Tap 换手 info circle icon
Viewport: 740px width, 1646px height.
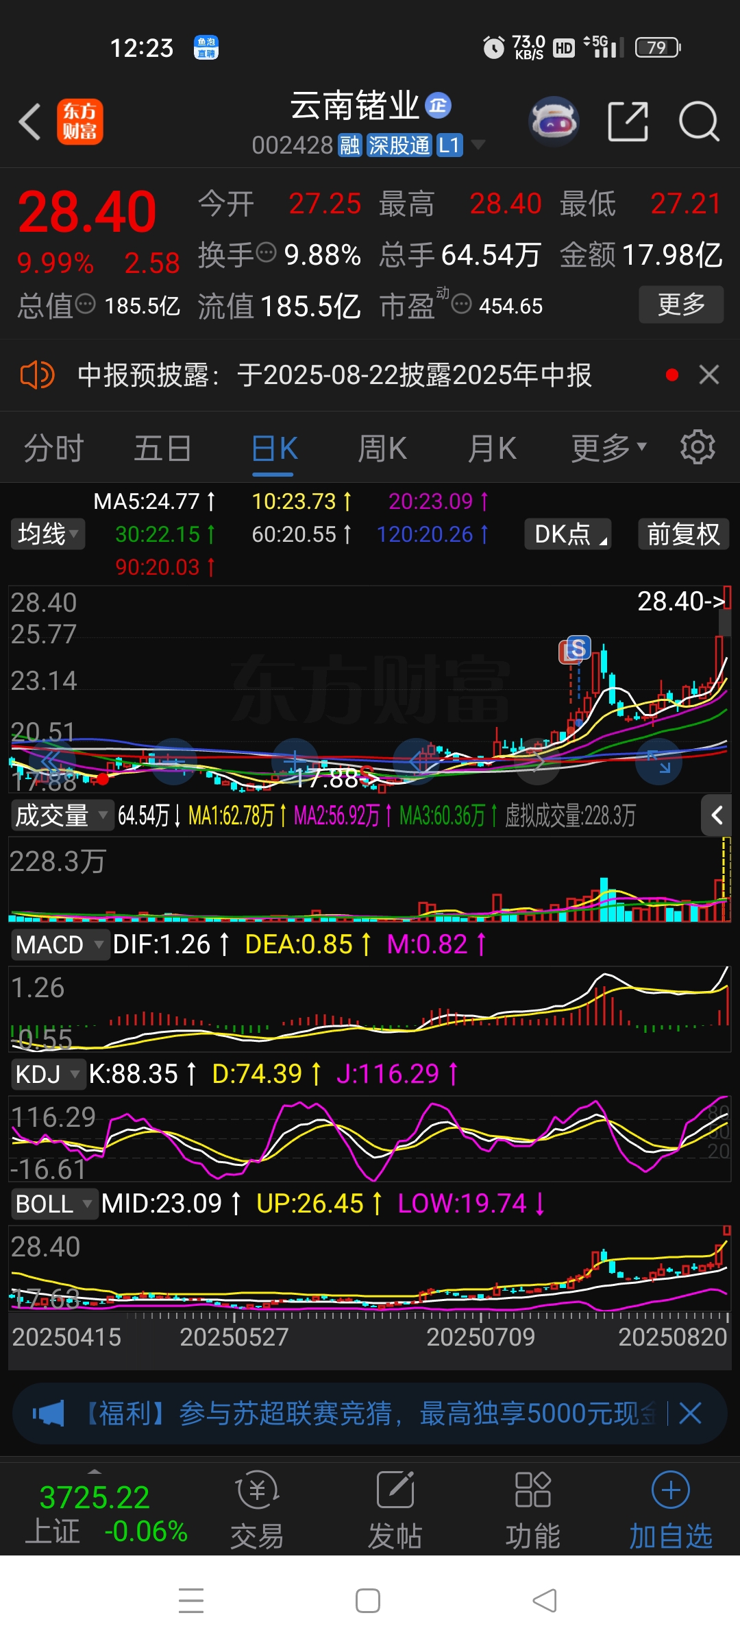[266, 252]
